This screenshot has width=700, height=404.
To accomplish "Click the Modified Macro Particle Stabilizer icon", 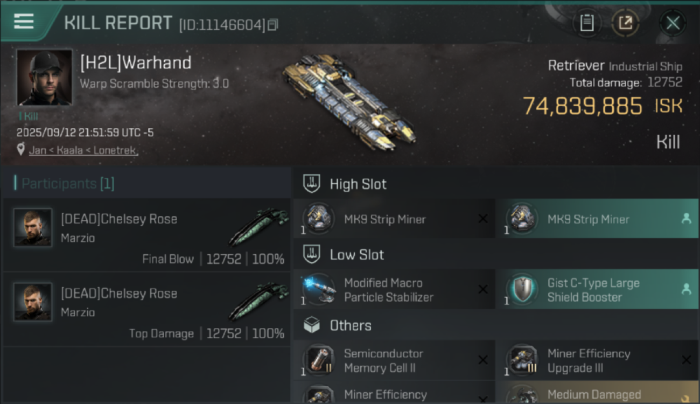I will [x=318, y=290].
